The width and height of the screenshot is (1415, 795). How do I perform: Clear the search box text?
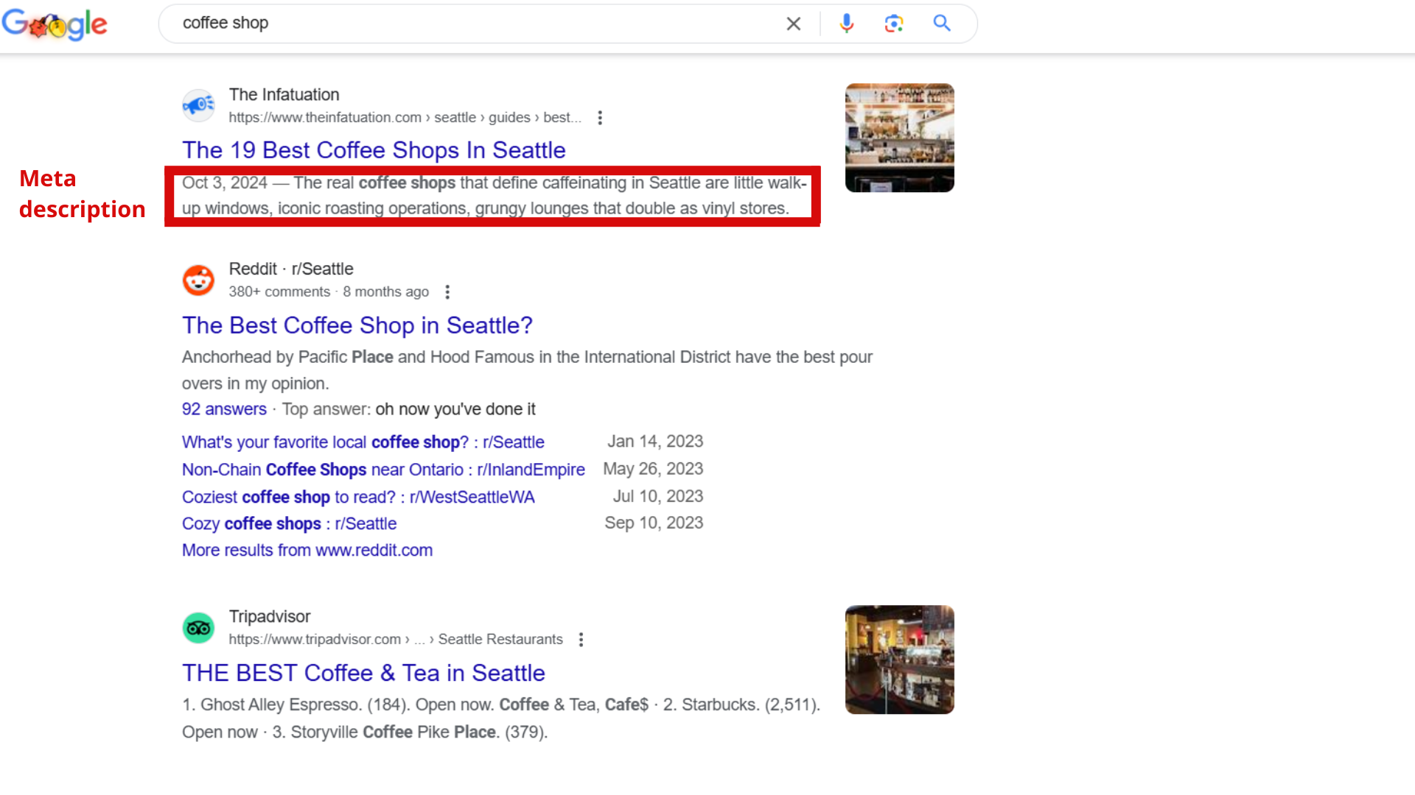793,24
